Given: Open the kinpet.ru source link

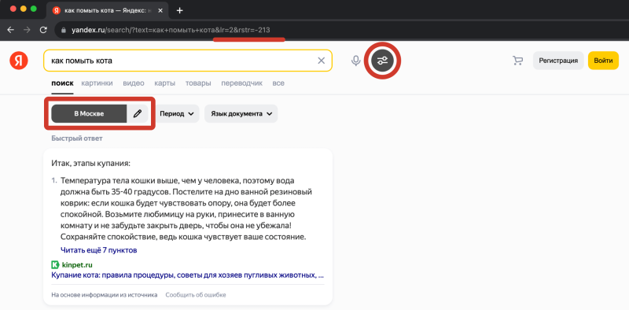Looking at the screenshot, I should tap(77, 264).
